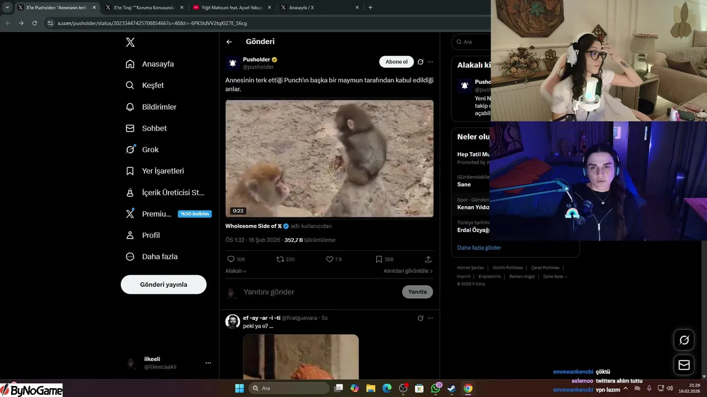707x397 pixels.
Task: Show hidden system tray icons chevron
Action: 625,388
